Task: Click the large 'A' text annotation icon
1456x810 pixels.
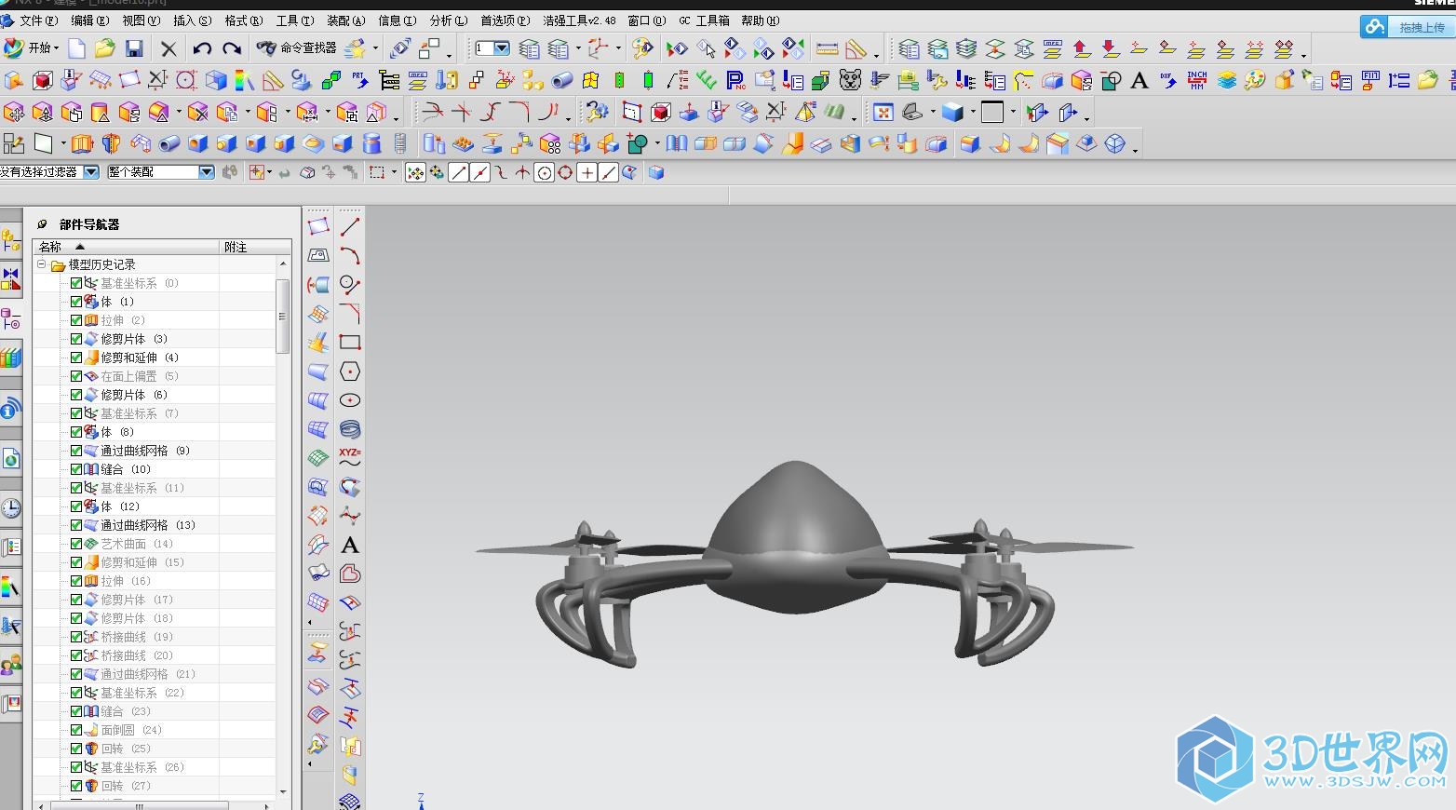Action: pyautogui.click(x=1139, y=81)
